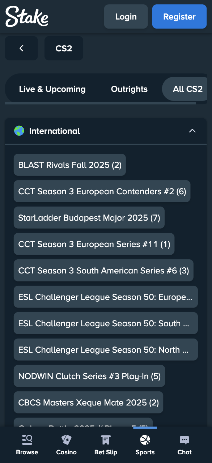Click the Register button

[x=179, y=16]
